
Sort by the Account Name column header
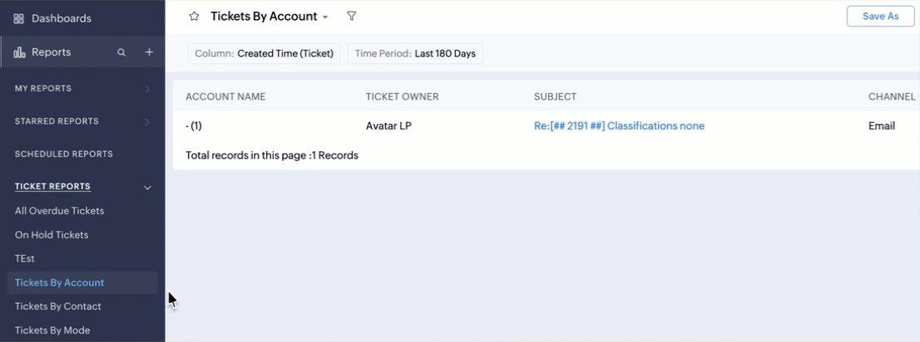point(226,96)
